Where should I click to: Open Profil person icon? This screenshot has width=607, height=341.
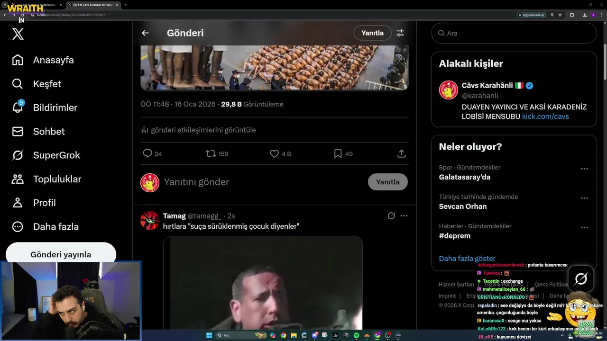pos(18,203)
